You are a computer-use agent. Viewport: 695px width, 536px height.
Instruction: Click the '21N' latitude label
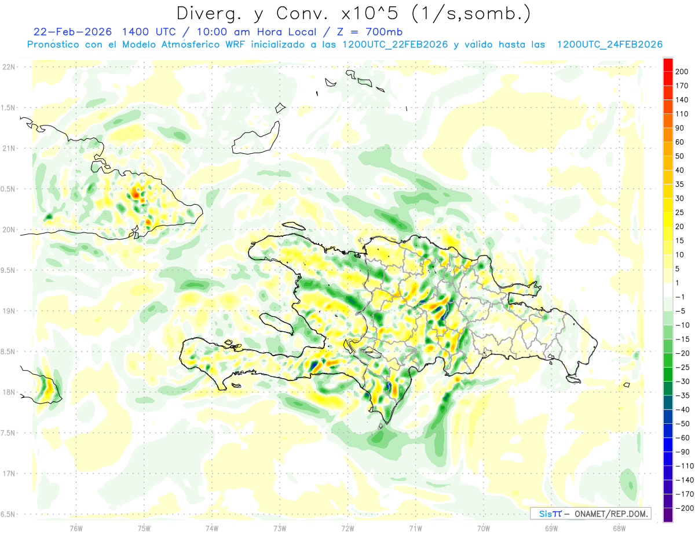click(x=8, y=148)
